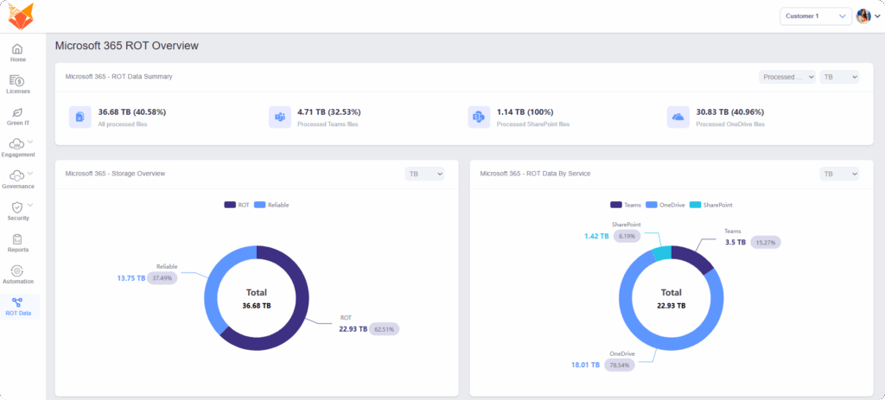Screen dimensions: 885x400
Task: Click the Processed SharePoint files icon
Action: (479, 117)
